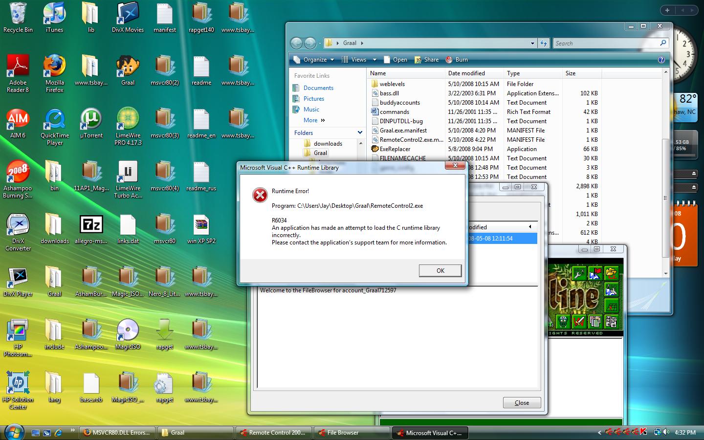Expand the Views dropdown arrow
The height and width of the screenshot is (440, 704).
(374, 60)
